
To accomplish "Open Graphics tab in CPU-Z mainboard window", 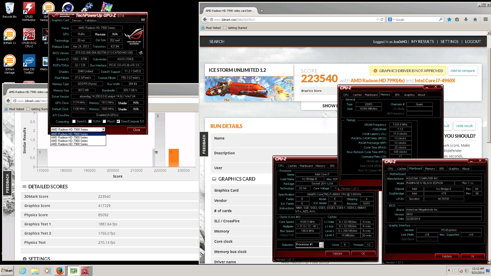I will (x=454, y=169).
